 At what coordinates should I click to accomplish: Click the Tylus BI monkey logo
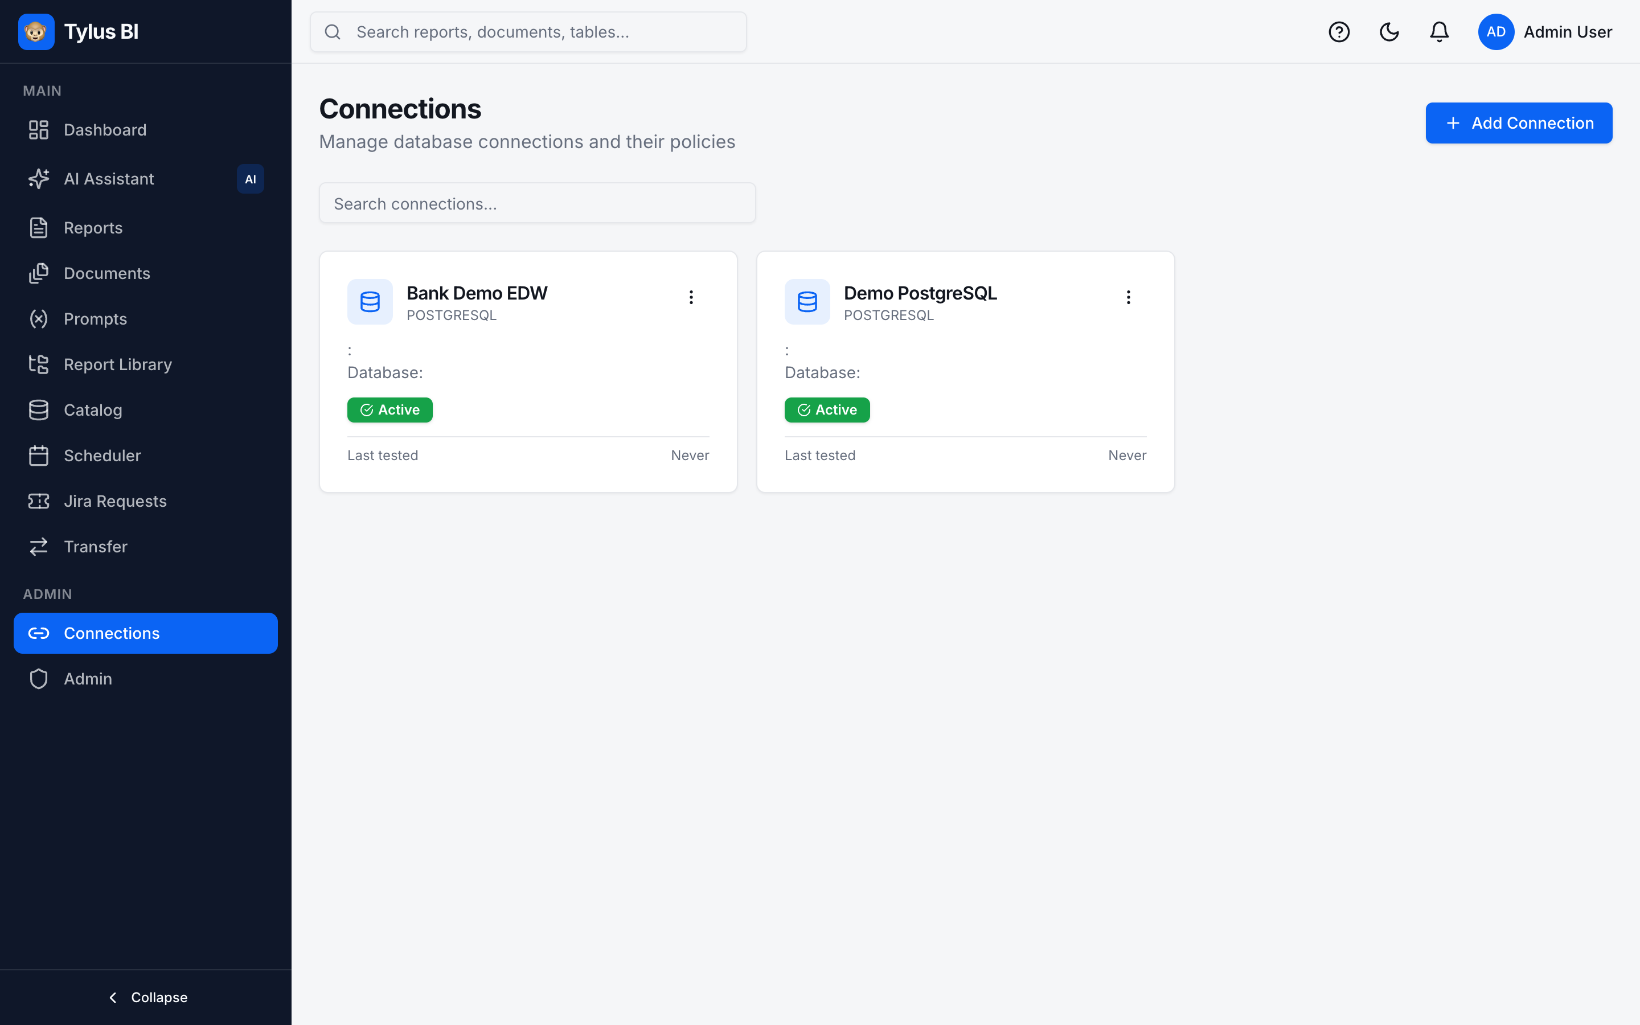coord(36,32)
